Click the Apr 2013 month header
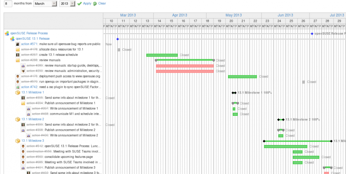 click(180, 15)
